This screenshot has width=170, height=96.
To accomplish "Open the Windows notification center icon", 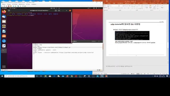I will (167, 76).
